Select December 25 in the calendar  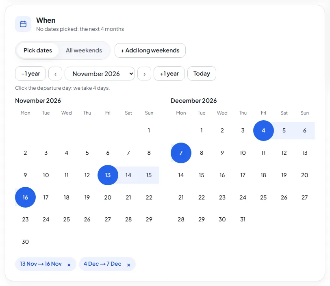tap(263, 197)
